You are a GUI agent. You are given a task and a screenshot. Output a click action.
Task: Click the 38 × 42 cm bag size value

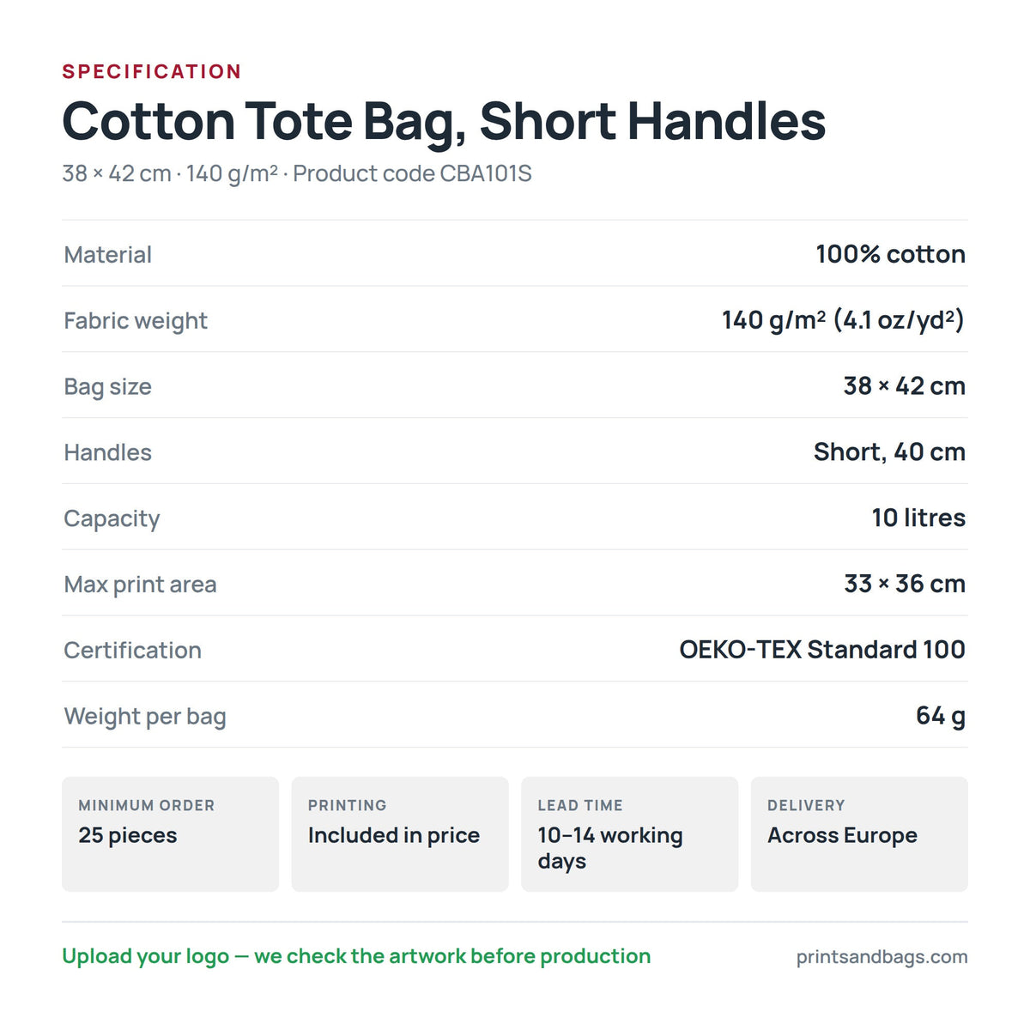(x=904, y=386)
